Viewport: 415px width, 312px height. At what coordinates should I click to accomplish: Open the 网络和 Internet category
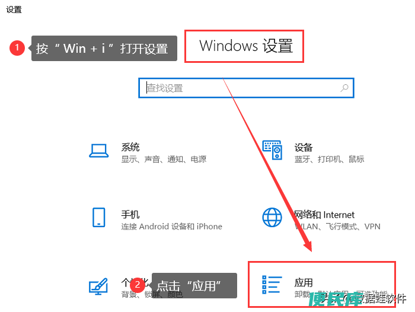(x=324, y=215)
